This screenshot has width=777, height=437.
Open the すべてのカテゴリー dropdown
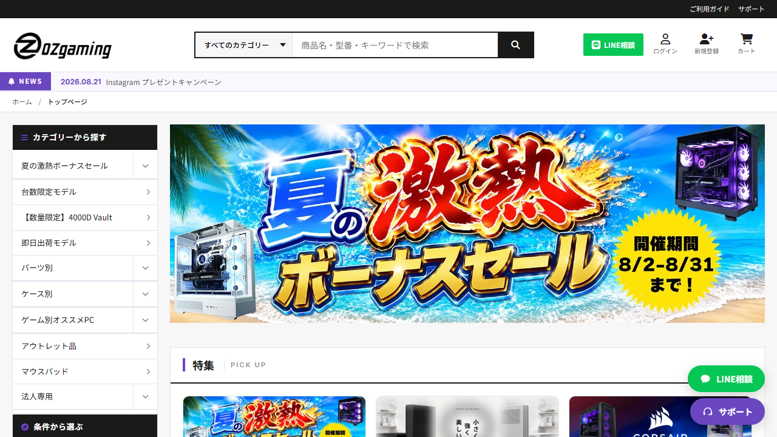[244, 45]
